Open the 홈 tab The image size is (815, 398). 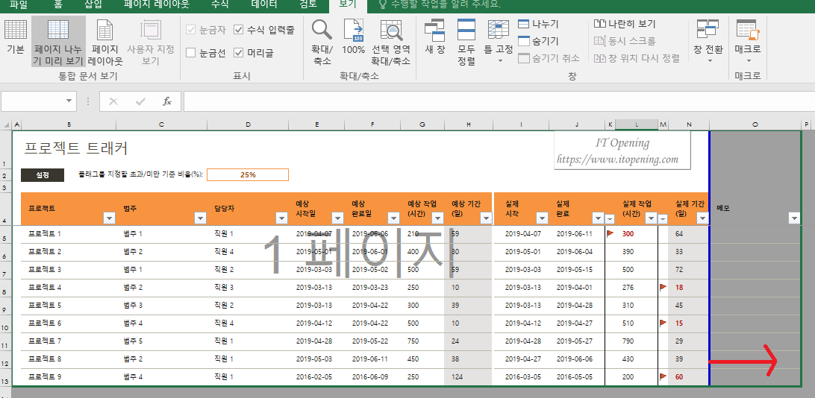59,4
